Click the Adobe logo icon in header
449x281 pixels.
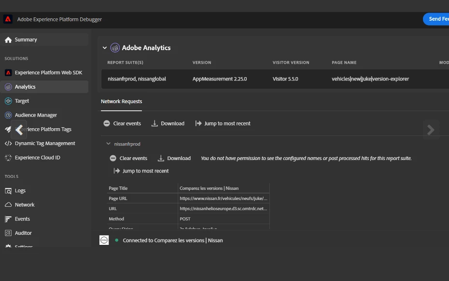[x=8, y=19]
